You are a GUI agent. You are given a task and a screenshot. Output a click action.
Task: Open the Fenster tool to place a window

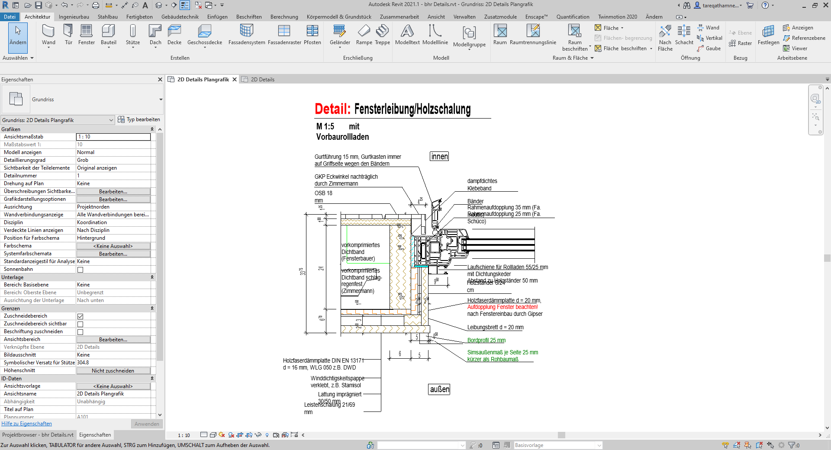coord(86,35)
